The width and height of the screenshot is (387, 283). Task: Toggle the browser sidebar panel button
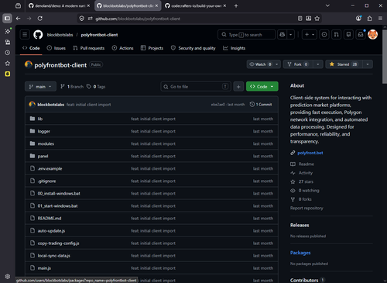[x=8, y=19]
